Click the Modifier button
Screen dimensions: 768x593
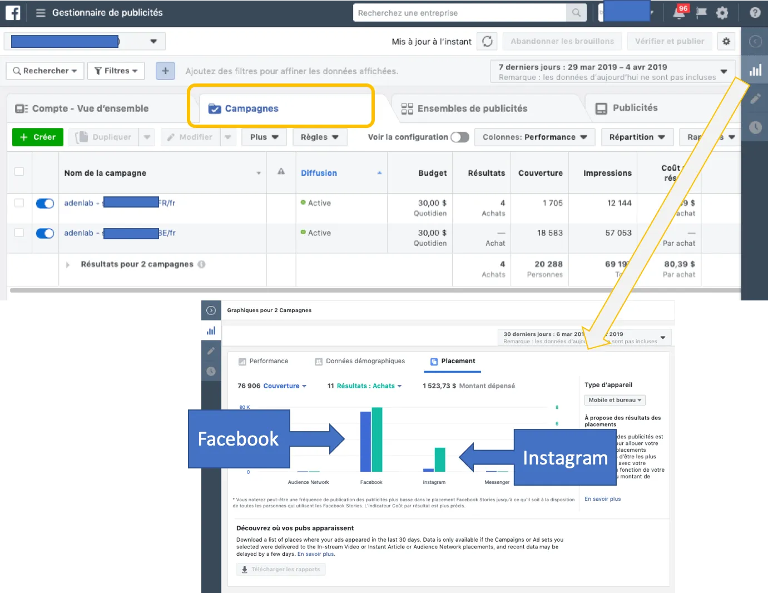point(190,137)
